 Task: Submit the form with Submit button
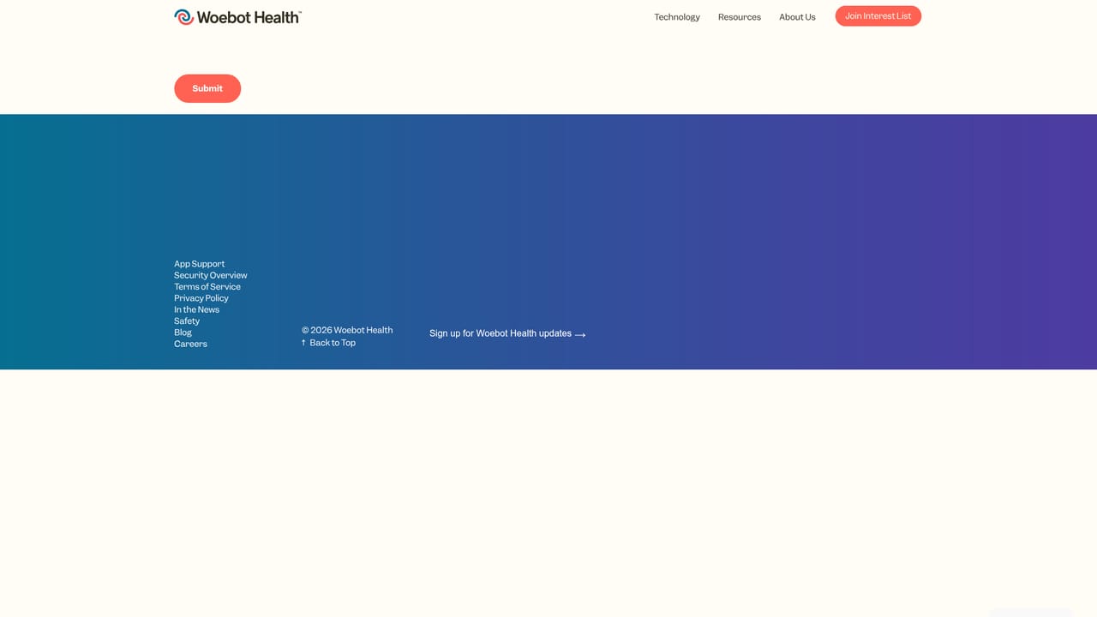click(x=207, y=88)
